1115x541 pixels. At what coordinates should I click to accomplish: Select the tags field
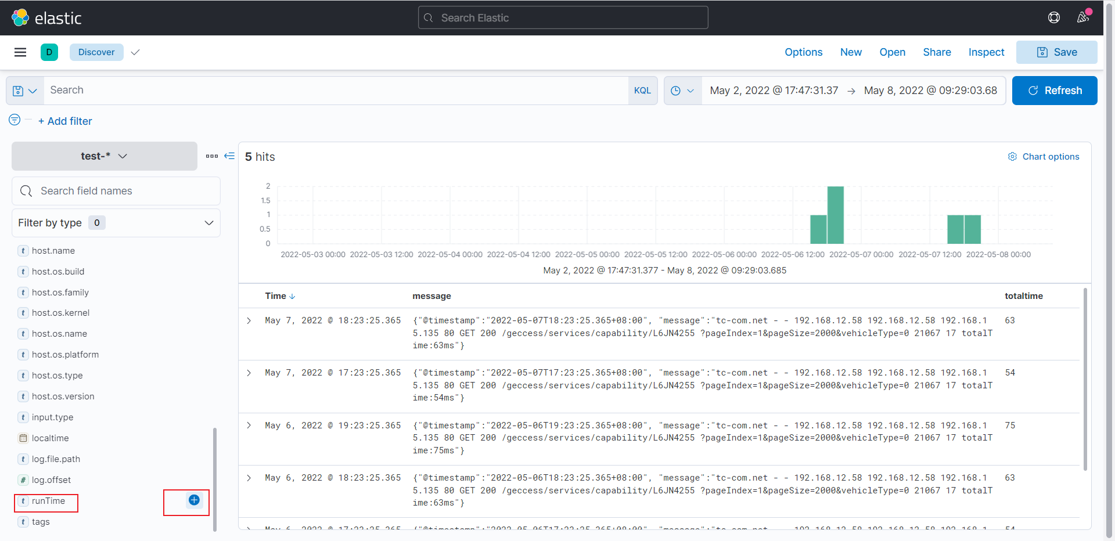click(x=41, y=522)
